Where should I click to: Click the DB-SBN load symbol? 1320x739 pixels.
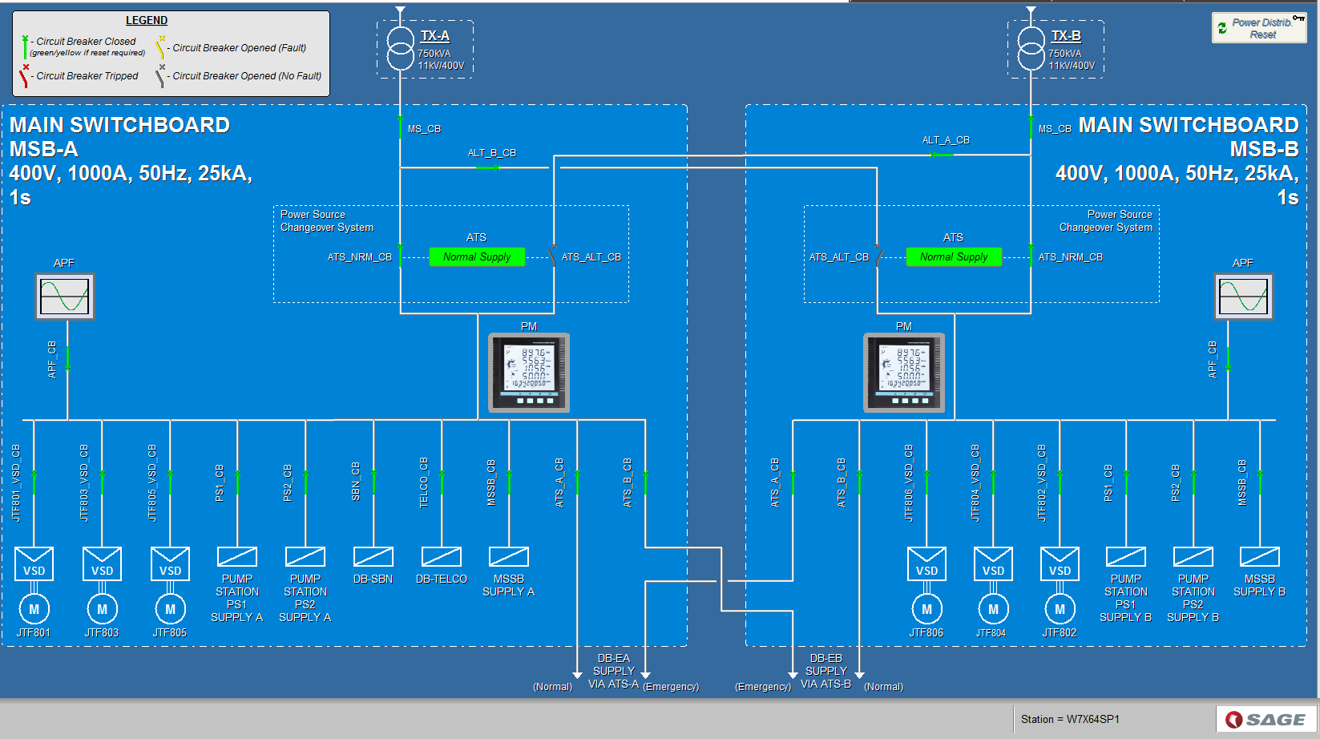pyautogui.click(x=373, y=556)
